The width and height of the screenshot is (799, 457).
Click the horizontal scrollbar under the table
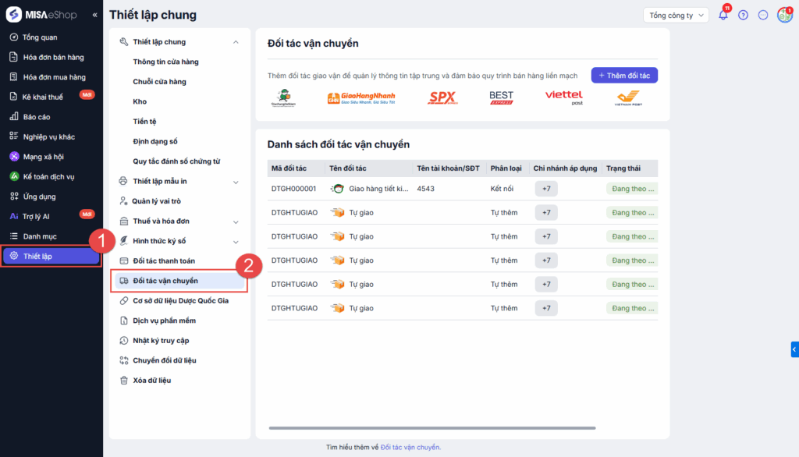click(432, 427)
